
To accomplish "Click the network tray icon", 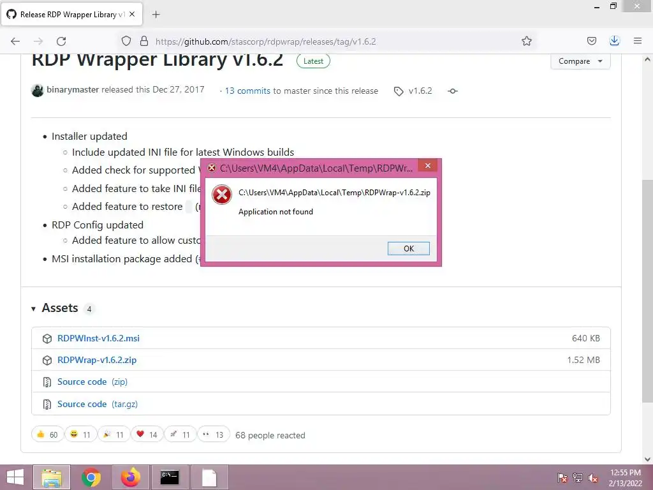I will [x=578, y=478].
